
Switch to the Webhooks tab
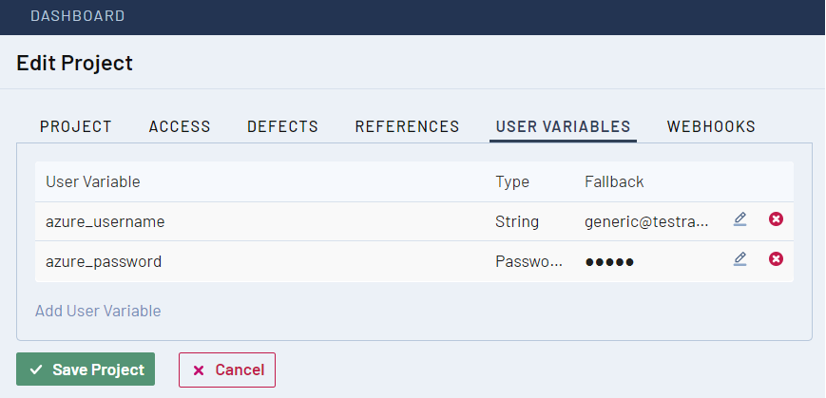(x=711, y=126)
